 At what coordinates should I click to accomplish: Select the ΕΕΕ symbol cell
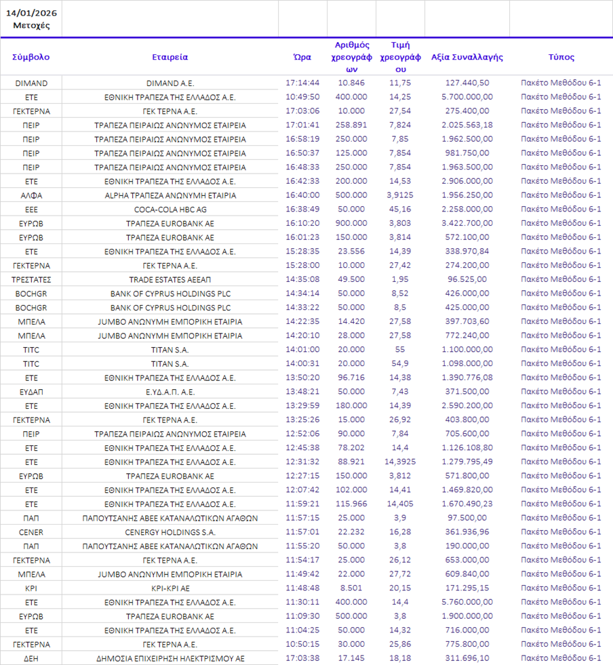pos(31,209)
